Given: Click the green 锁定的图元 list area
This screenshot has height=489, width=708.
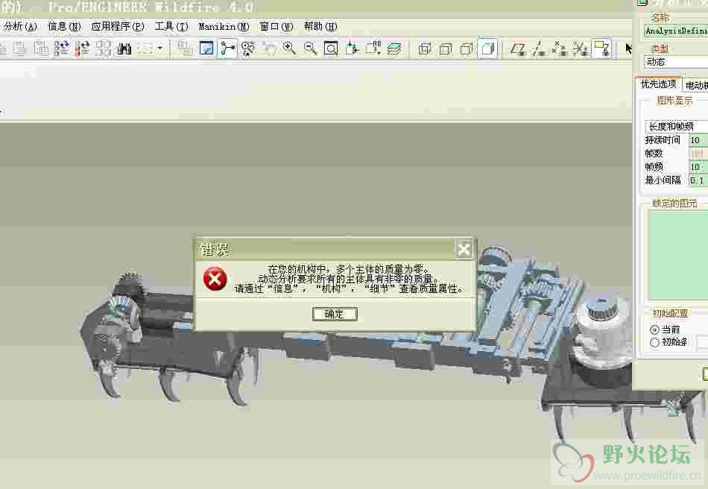Looking at the screenshot, I should click(678, 255).
